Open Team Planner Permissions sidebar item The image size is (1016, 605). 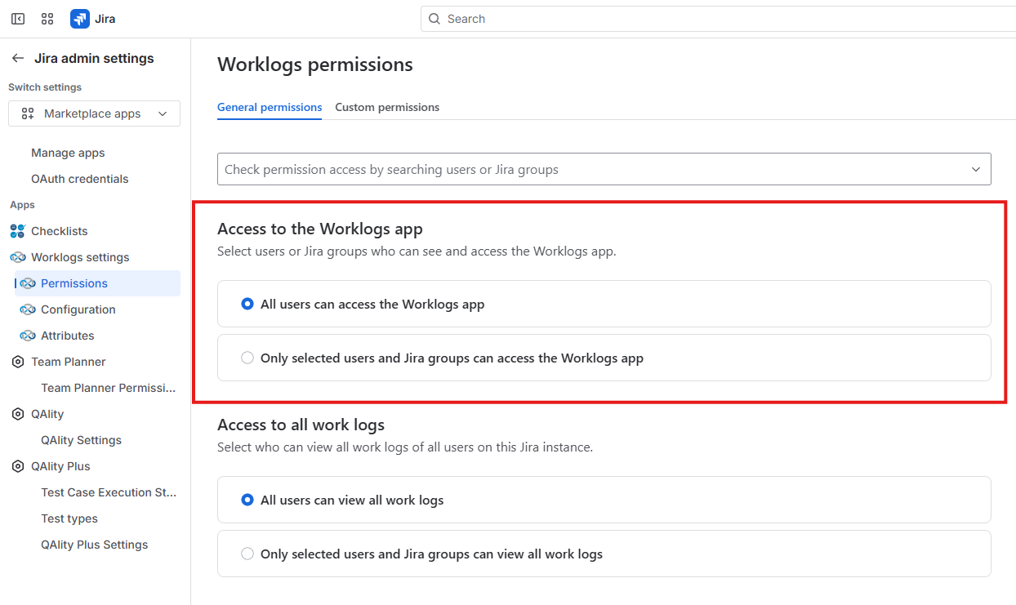pos(109,388)
